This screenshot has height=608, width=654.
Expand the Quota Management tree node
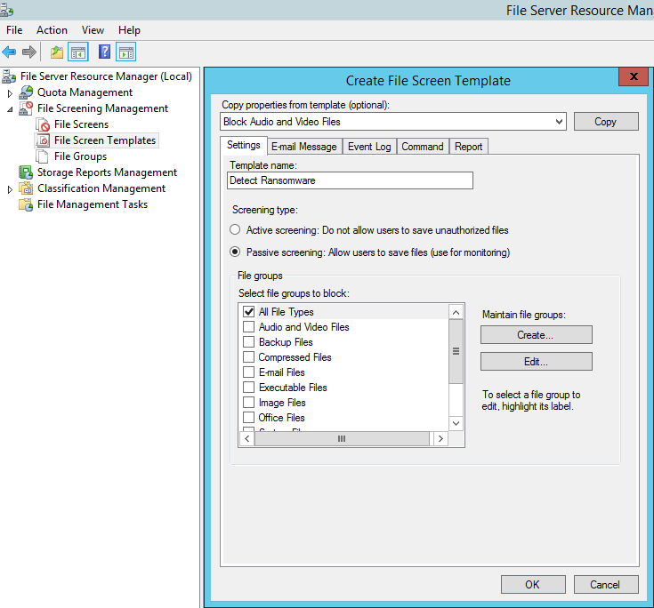[10, 93]
